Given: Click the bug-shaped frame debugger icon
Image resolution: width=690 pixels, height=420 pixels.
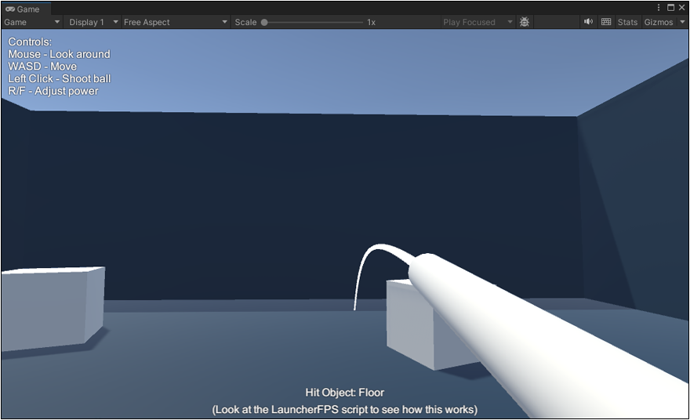Looking at the screenshot, I should pos(525,22).
